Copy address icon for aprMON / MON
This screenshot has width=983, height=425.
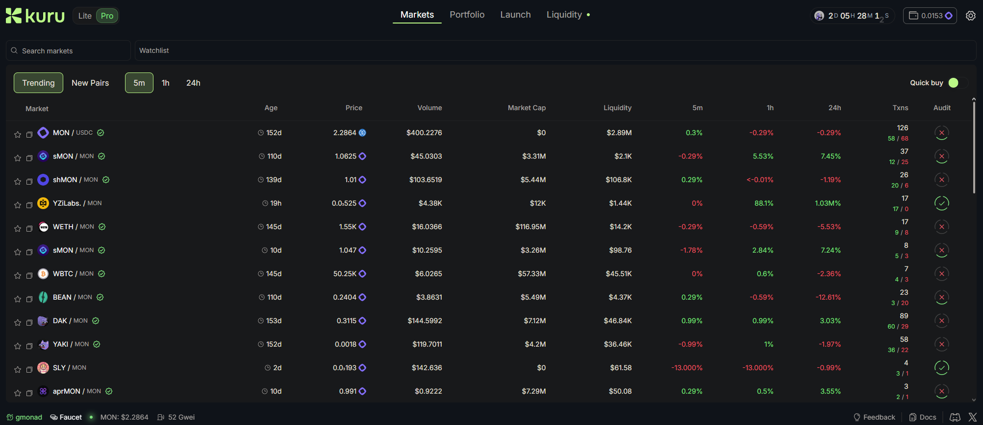29,393
